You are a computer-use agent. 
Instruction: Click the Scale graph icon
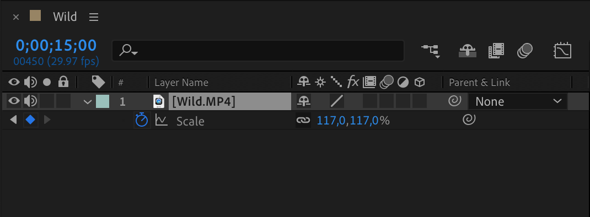pyautogui.click(x=162, y=121)
